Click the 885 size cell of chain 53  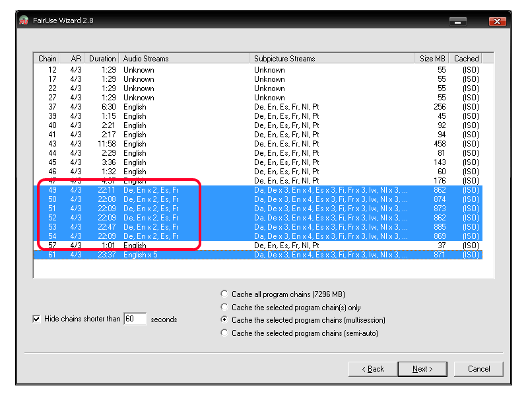click(x=440, y=227)
